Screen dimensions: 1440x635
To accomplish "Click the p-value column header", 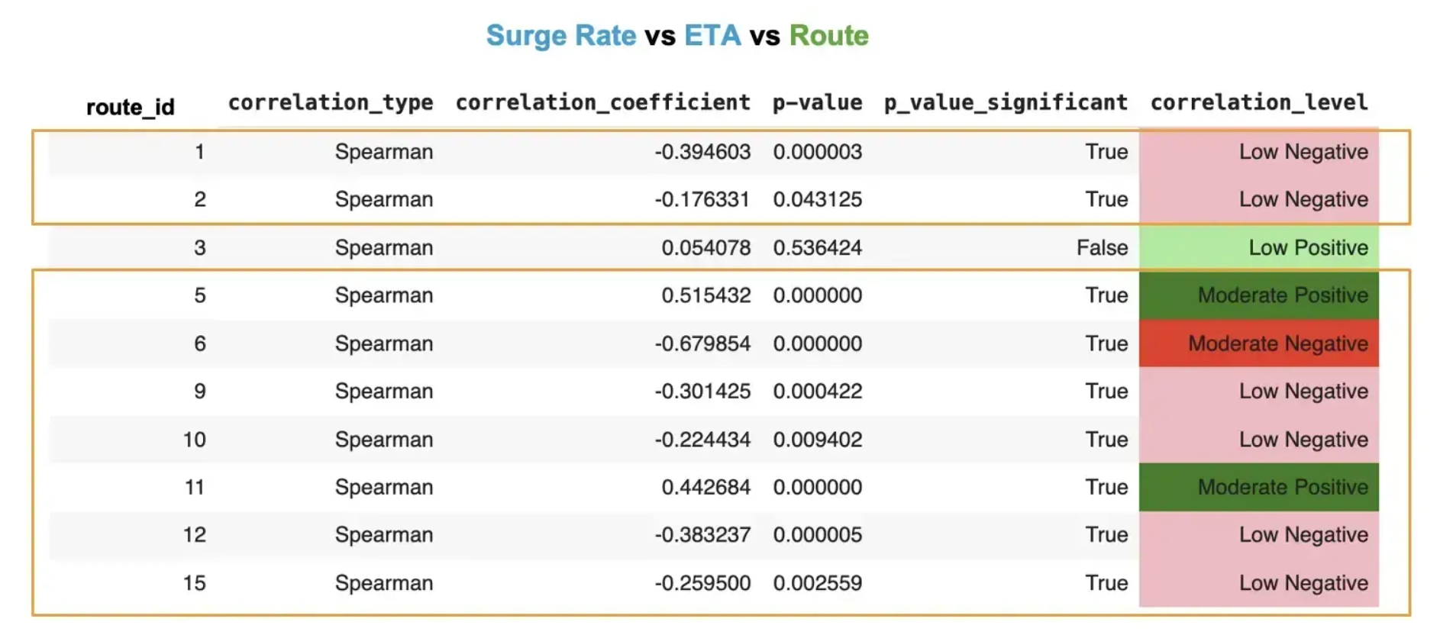I will coord(817,102).
